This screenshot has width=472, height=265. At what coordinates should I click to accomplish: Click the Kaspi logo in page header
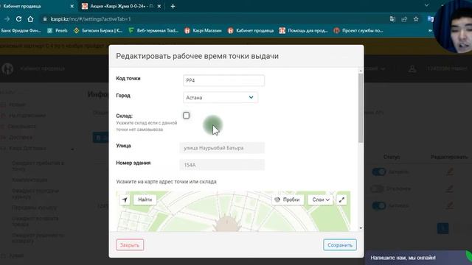coord(7,68)
